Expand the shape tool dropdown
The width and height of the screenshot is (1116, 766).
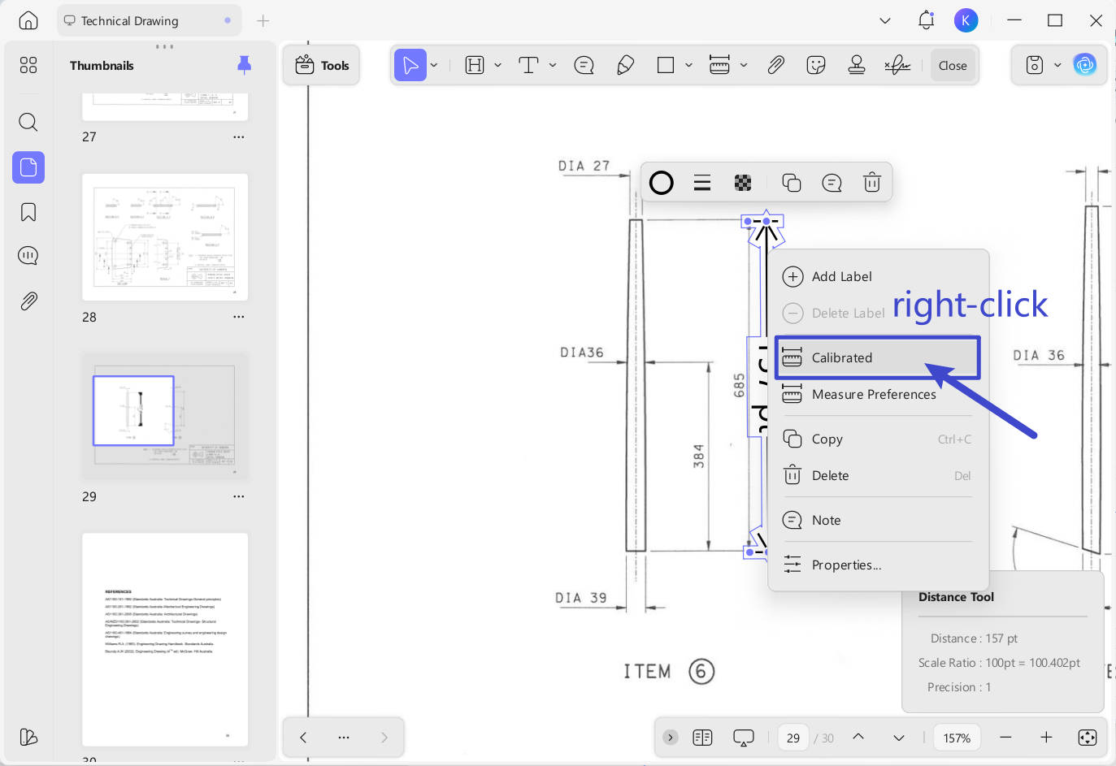click(x=688, y=65)
